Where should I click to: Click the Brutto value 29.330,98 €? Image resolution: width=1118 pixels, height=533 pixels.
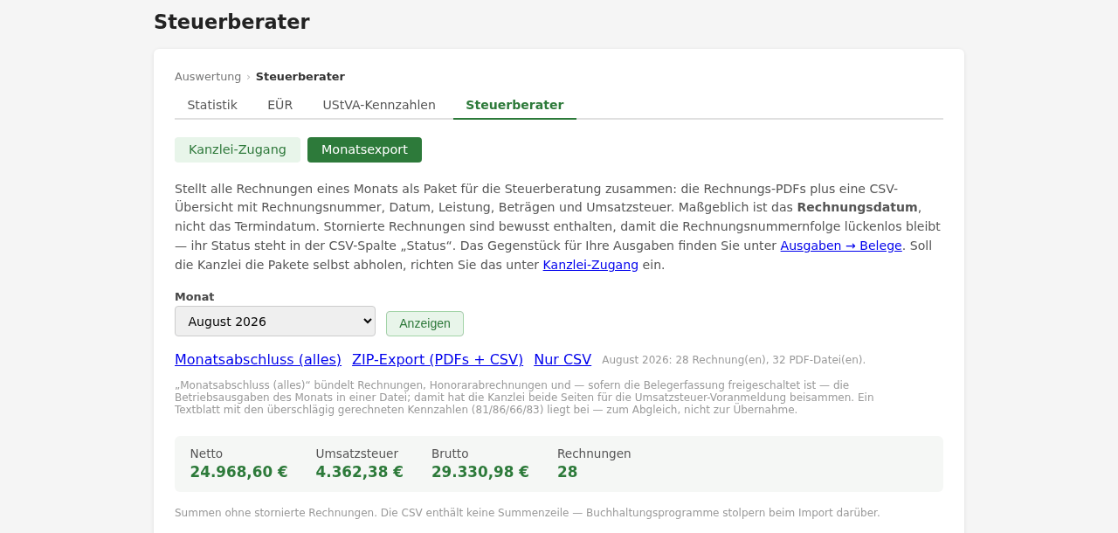pyautogui.click(x=480, y=472)
